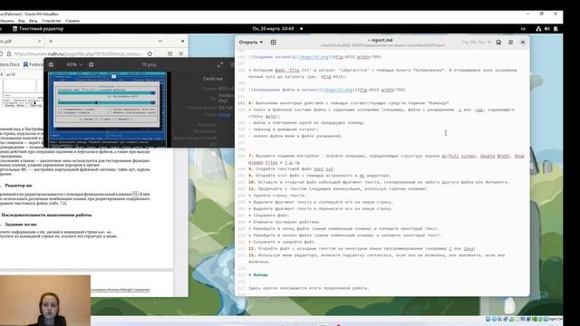580x326 pixels.
Task: Click the first VirtualBox status bar disk icon
Action: pyautogui.click(x=488, y=319)
